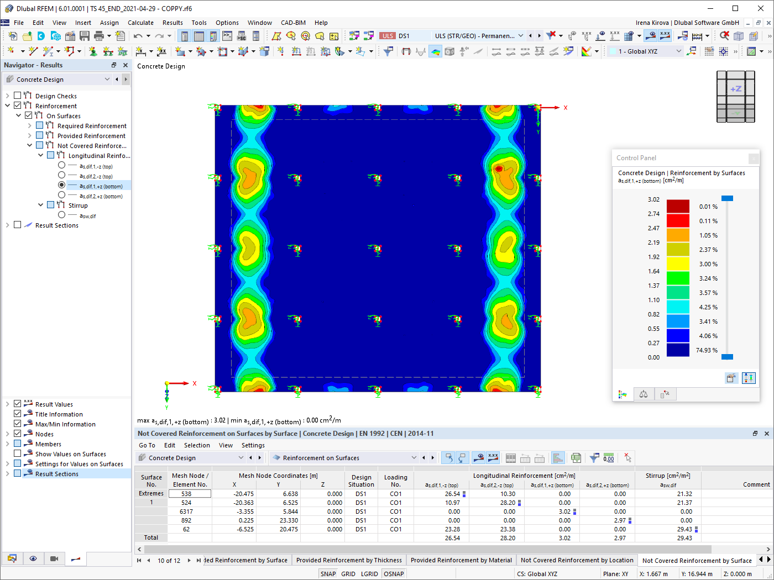Select the as,dif,2,+z (bottom) radio button
The image size is (774, 580).
coord(61,195)
